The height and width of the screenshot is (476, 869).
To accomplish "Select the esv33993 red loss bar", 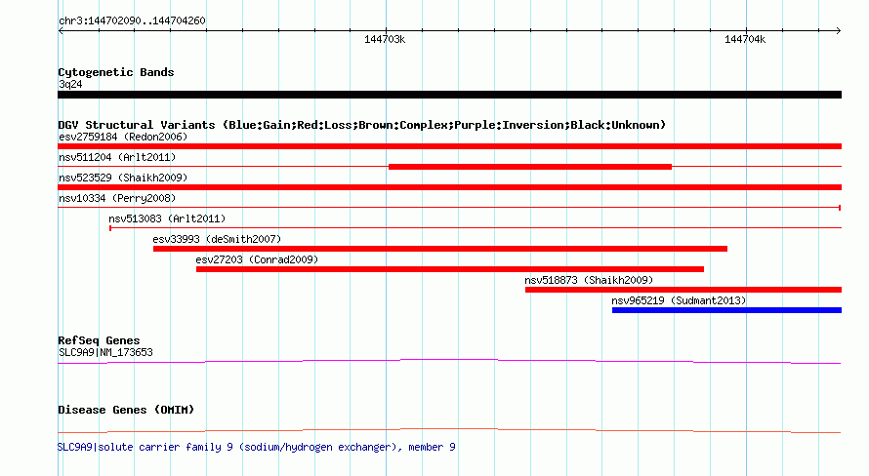I will click(x=440, y=249).
